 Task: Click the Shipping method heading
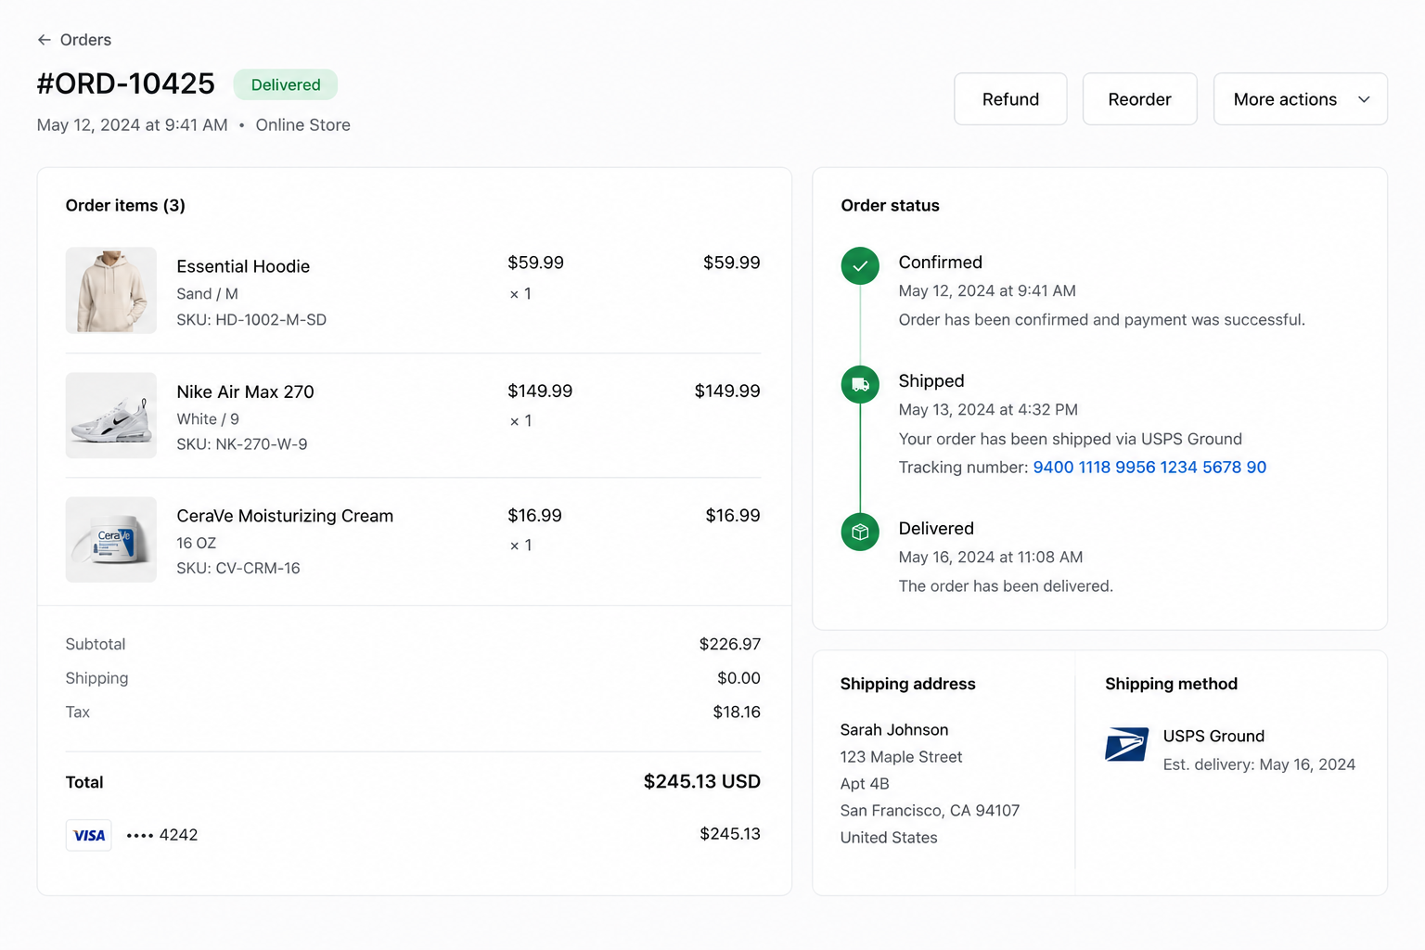1171,684
